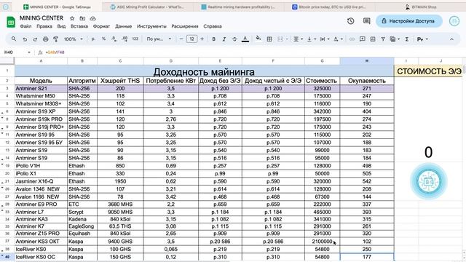
Task: Expand hidden rows arrow beside row 28
Action: [2, 206]
